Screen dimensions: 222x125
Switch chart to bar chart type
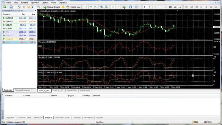[x=86, y=7]
